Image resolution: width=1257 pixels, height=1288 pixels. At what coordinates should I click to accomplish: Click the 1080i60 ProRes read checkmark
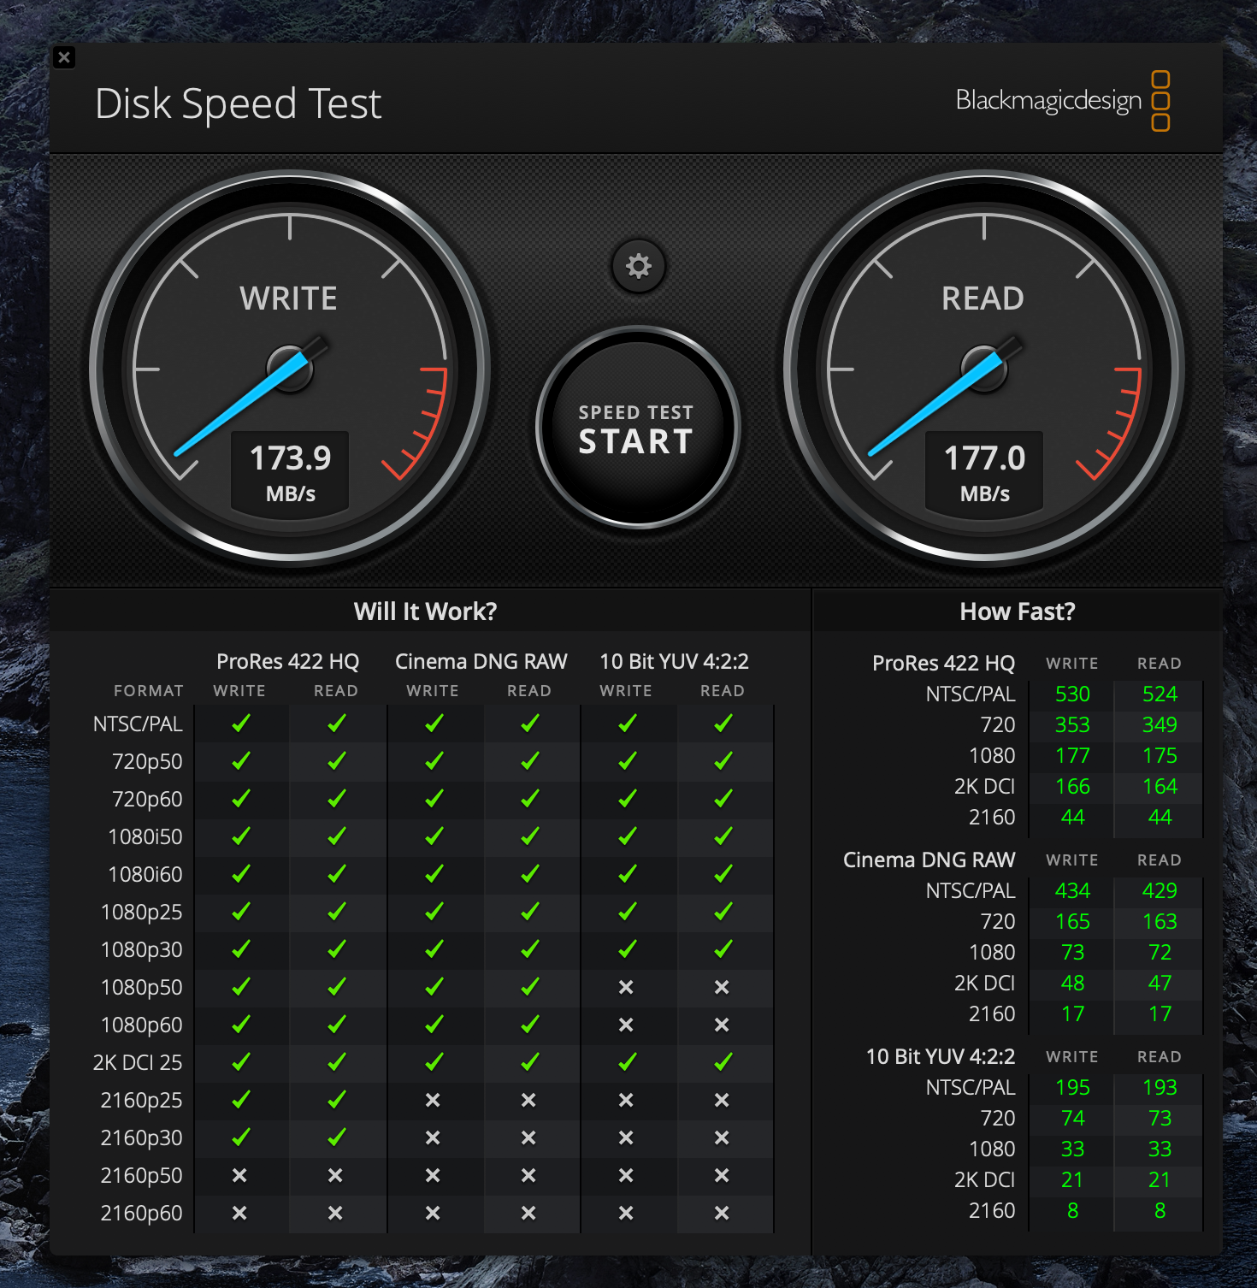(x=337, y=873)
